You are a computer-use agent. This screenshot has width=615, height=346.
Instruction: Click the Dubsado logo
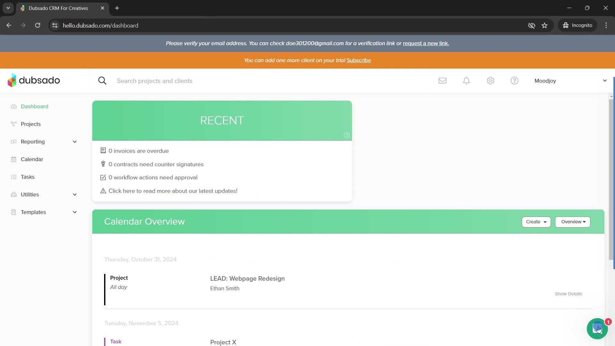pyautogui.click(x=34, y=80)
